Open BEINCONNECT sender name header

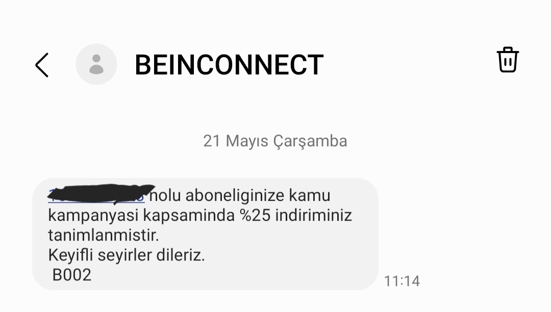click(229, 65)
